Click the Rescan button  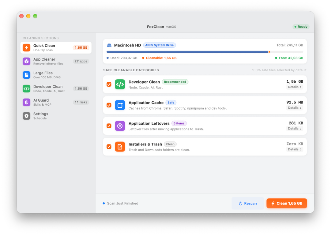pos(248,203)
